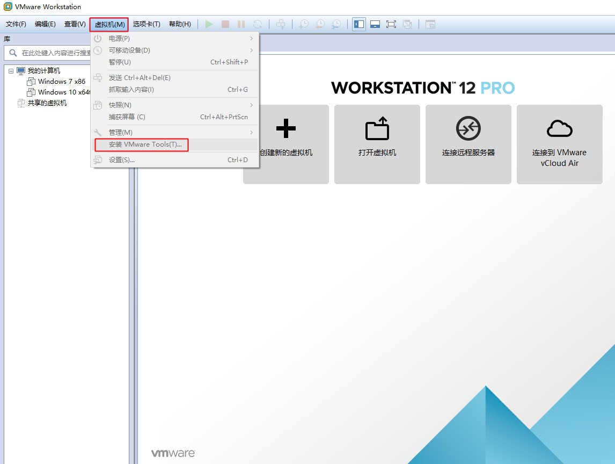615x464 pixels.
Task: Expand the 电源(P) submenu arrow
Action: click(251, 39)
